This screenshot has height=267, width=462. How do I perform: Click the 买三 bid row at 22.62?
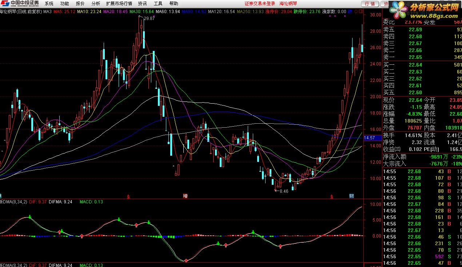click(x=422, y=79)
